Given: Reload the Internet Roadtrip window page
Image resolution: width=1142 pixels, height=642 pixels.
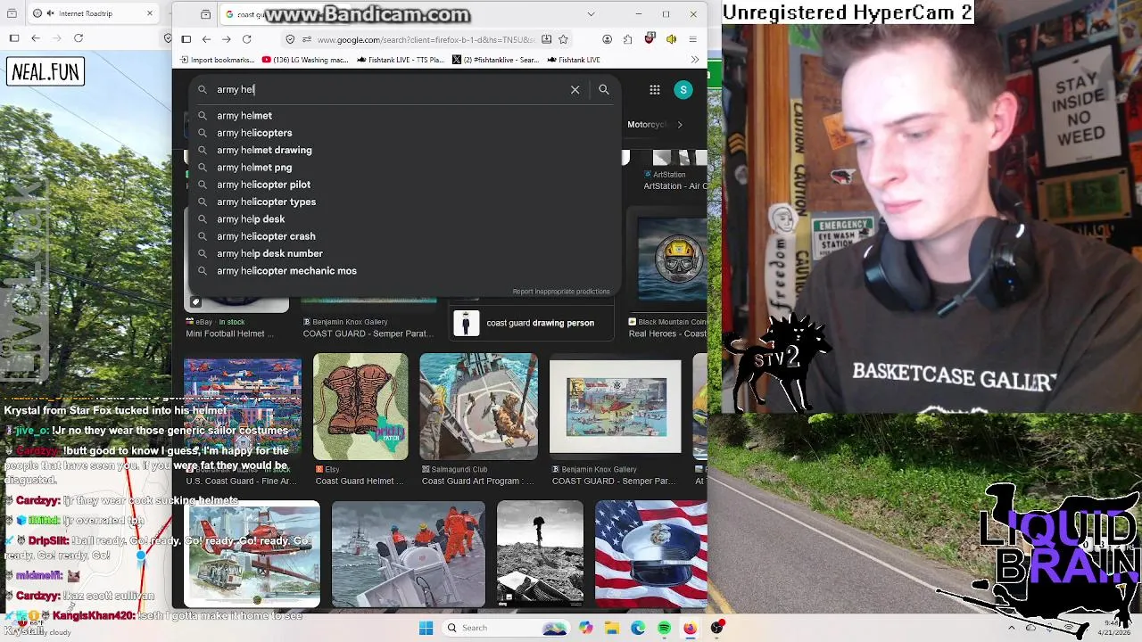Looking at the screenshot, I should coord(79,38).
